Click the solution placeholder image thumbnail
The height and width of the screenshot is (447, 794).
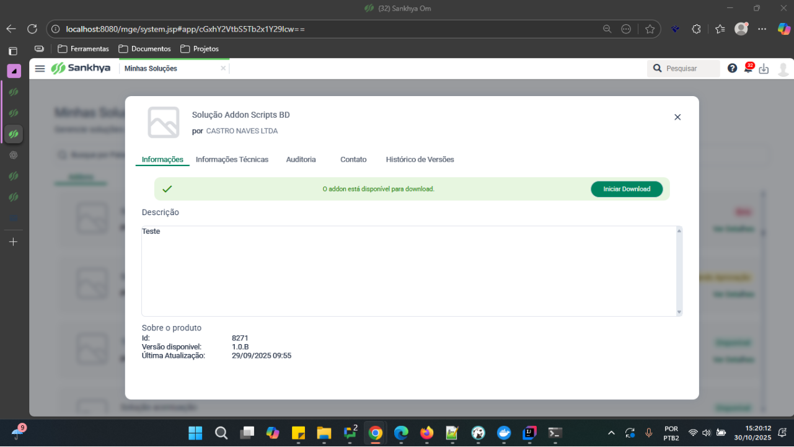tap(164, 122)
